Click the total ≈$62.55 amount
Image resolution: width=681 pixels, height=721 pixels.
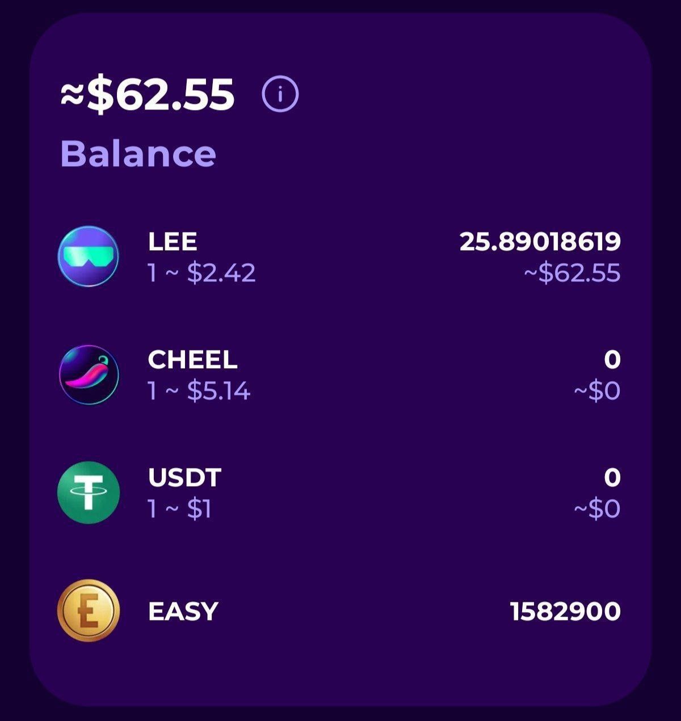coord(148,94)
